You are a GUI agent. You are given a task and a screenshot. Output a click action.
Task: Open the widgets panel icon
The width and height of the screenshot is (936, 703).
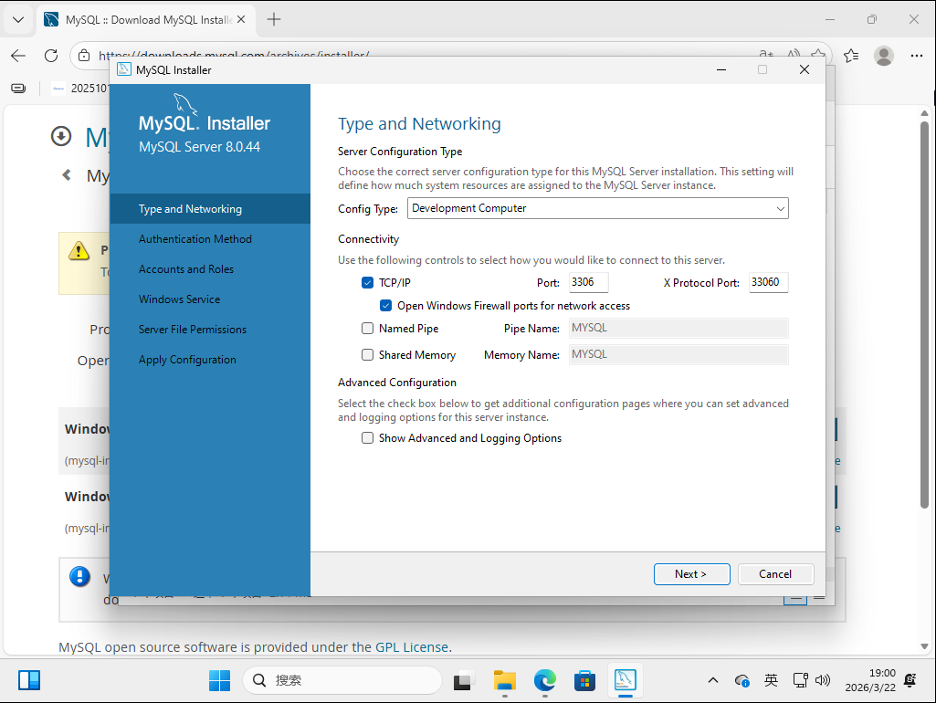pyautogui.click(x=29, y=680)
